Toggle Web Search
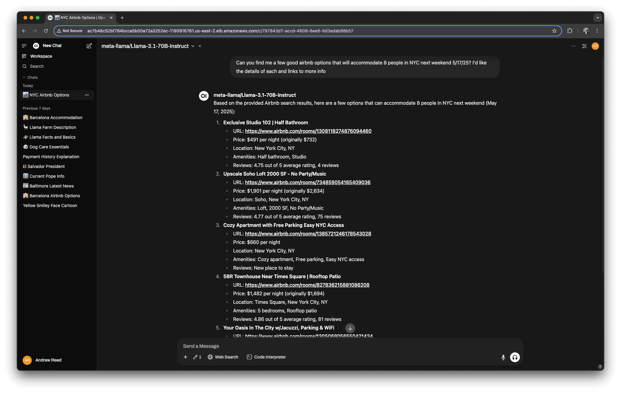This screenshot has width=621, height=393. (x=223, y=357)
